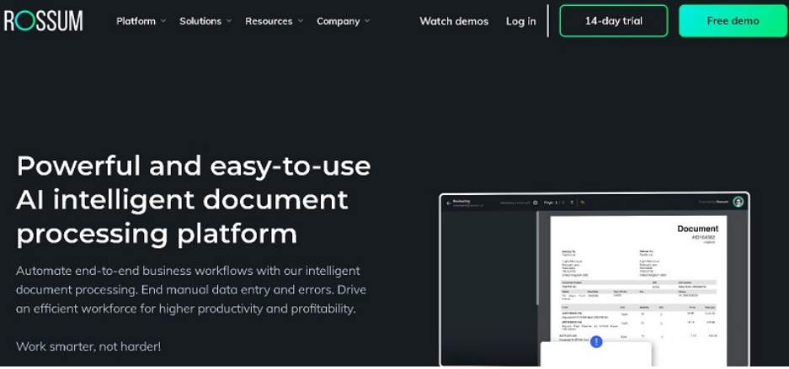789x369 pixels.
Task: Expand the chevron next to Solutions
Action: (229, 21)
